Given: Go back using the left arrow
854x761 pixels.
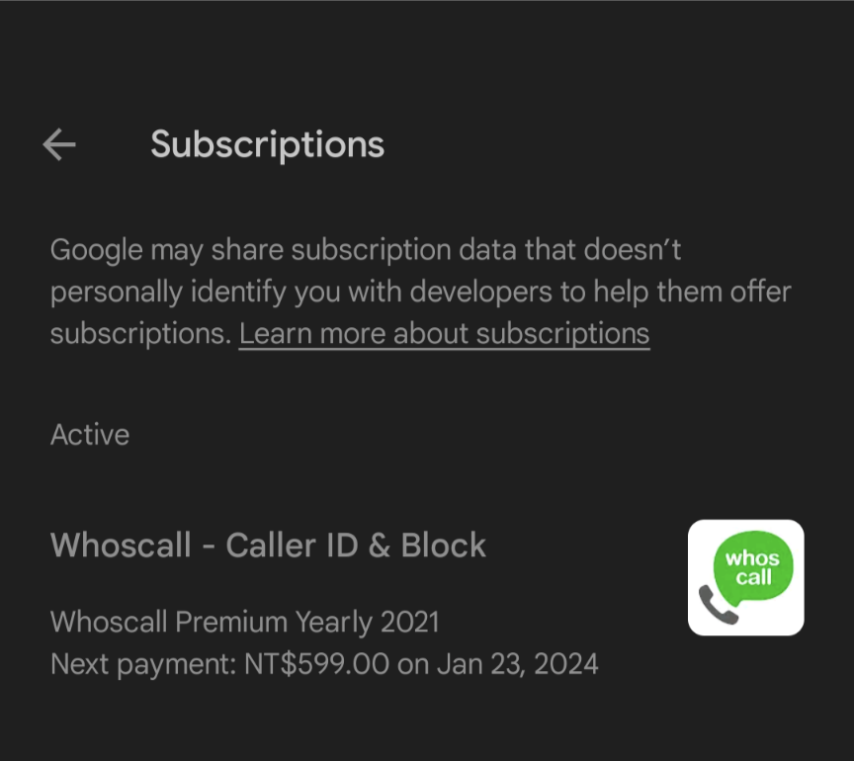Looking at the screenshot, I should pos(59,144).
